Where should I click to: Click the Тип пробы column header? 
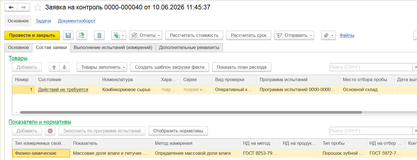343,143
